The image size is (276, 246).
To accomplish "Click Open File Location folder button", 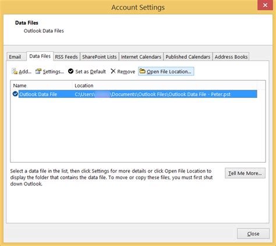I will pos(166,72).
